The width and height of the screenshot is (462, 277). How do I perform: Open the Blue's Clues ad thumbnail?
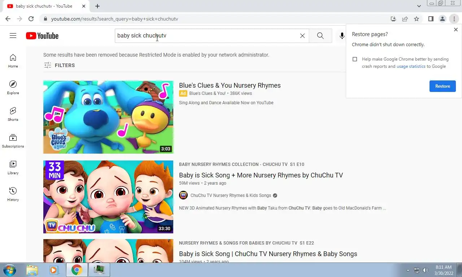point(108,117)
